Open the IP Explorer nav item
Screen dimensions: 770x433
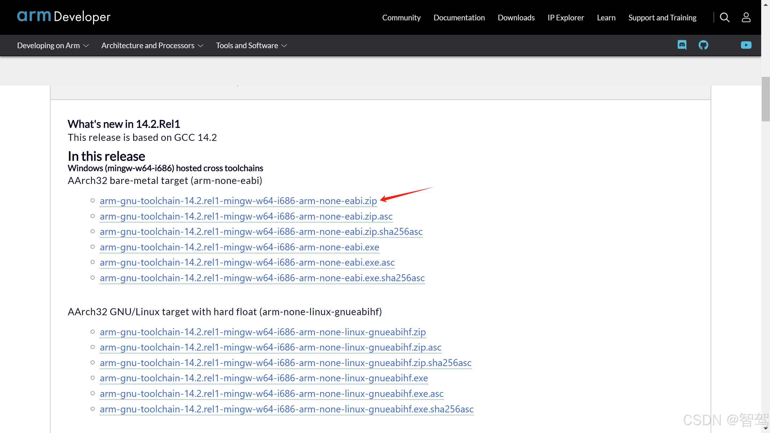click(566, 18)
